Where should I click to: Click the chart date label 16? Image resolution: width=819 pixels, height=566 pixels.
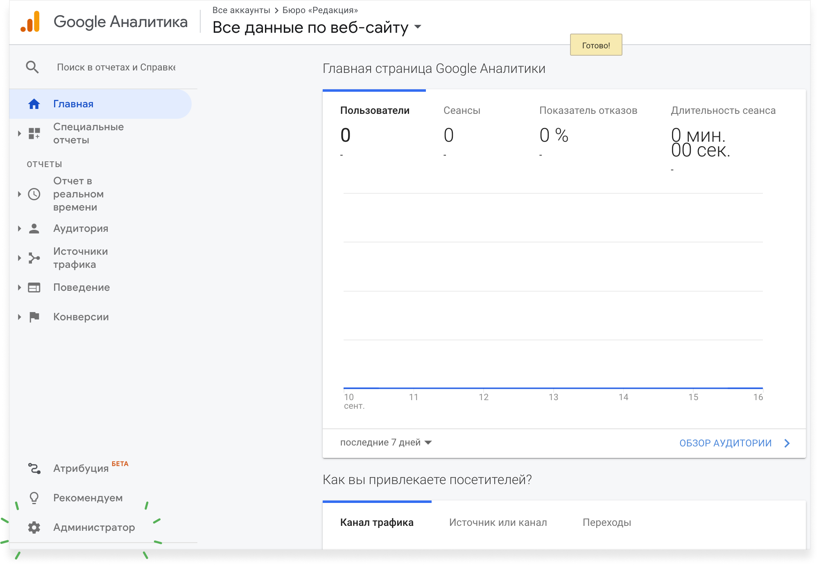coord(758,397)
